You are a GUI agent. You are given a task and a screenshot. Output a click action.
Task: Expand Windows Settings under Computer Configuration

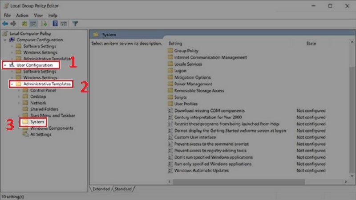click(12, 52)
